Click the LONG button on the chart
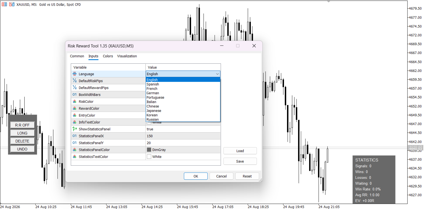Image resolution: width=425 pixels, height=210 pixels. [x=22, y=133]
